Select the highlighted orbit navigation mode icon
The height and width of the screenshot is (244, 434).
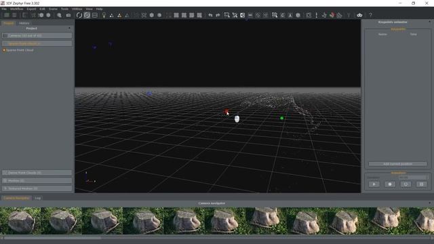pyautogui.click(x=87, y=15)
